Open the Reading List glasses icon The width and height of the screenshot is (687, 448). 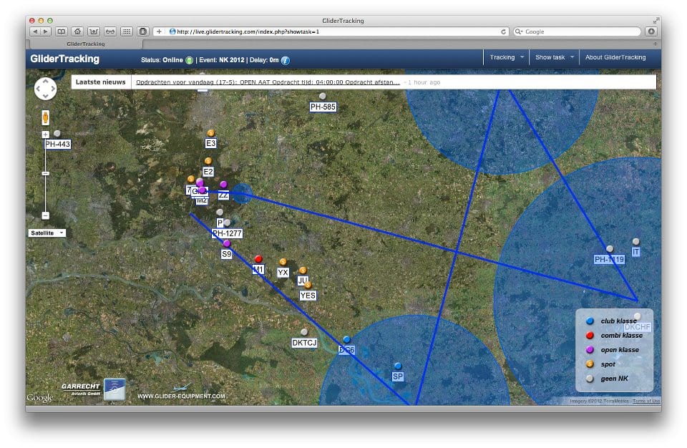point(110,31)
